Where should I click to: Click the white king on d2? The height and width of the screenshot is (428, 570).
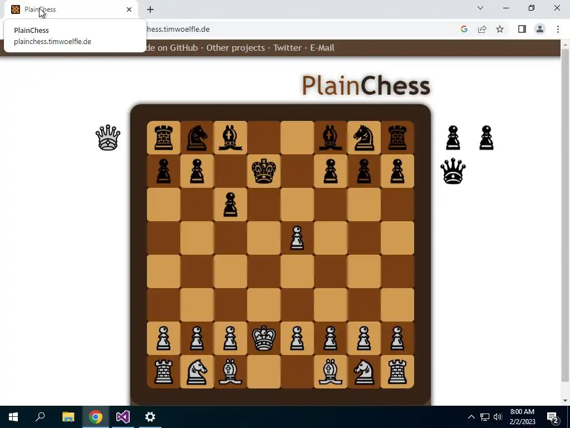264,338
